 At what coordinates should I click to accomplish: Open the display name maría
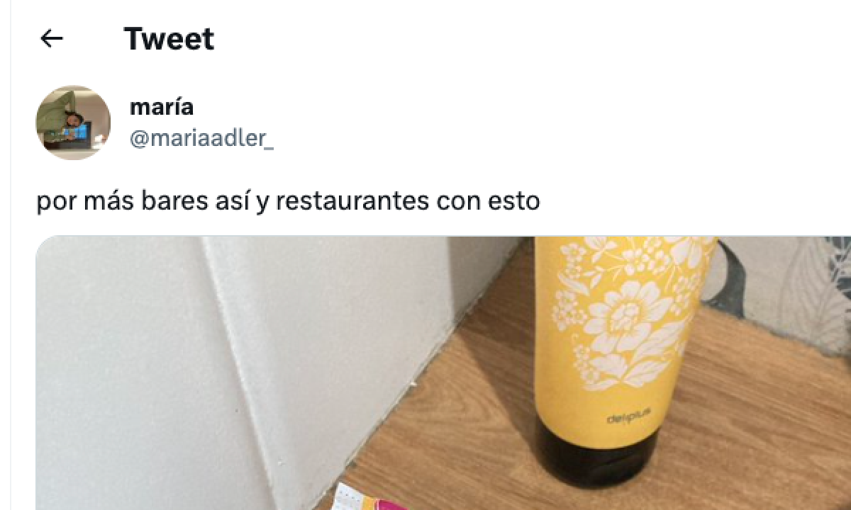tap(162, 108)
